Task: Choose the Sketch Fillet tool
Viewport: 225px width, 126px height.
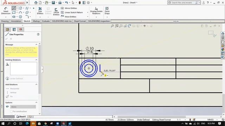Action: (27, 17)
